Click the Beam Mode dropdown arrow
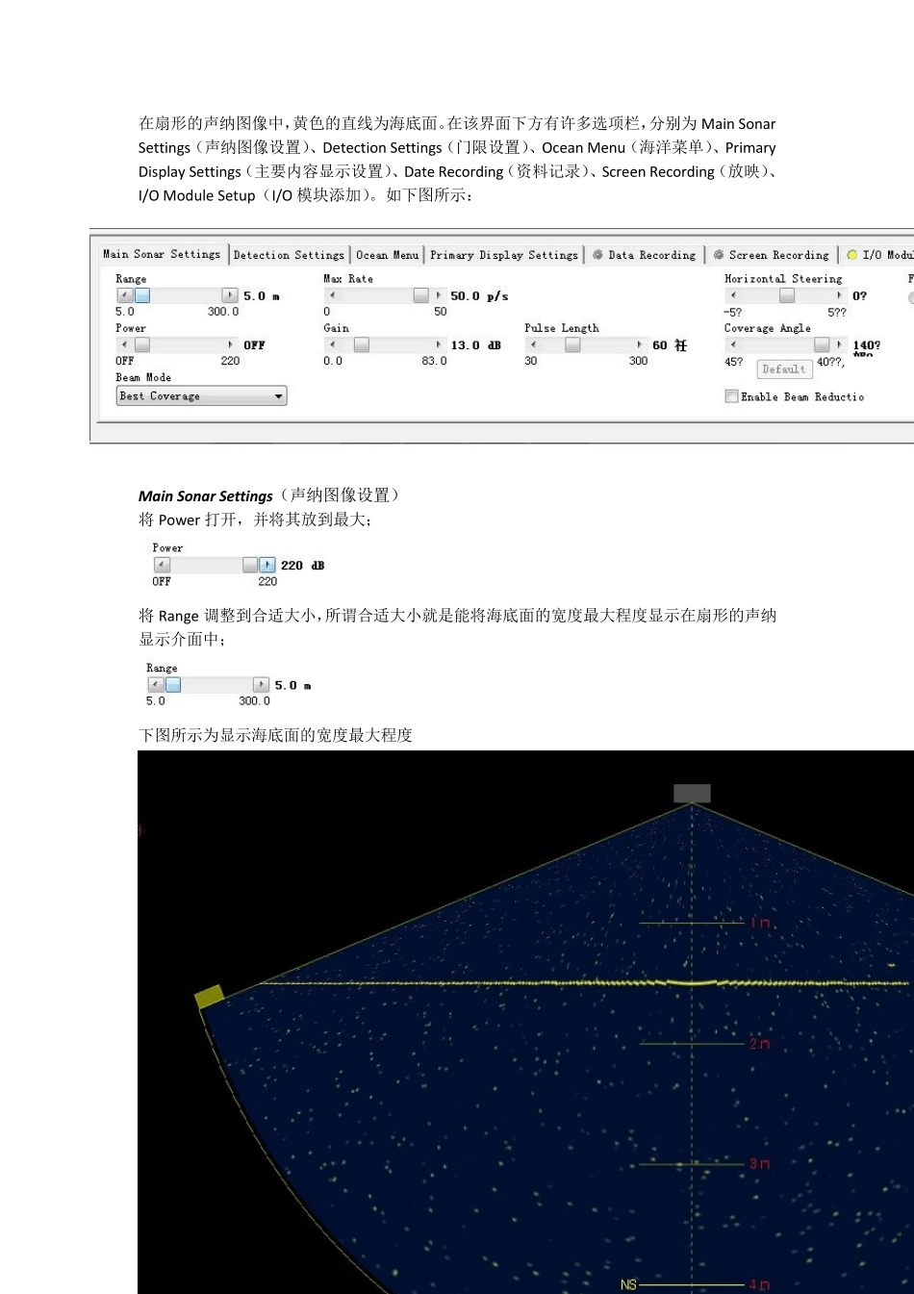 pyautogui.click(x=278, y=396)
